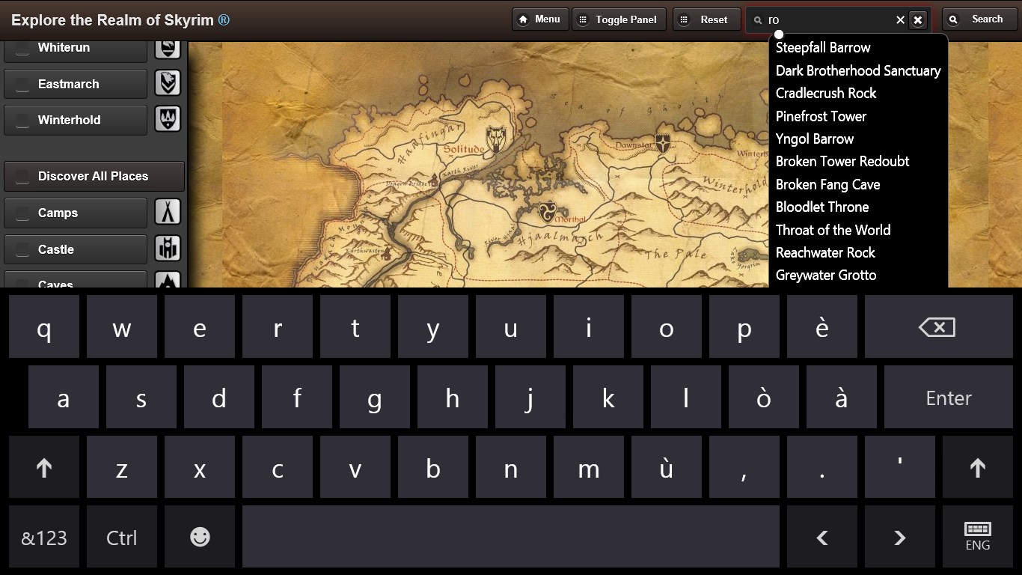The image size is (1022, 575).
Task: Select Pinefrost Tower suggestion
Action: [821, 116]
